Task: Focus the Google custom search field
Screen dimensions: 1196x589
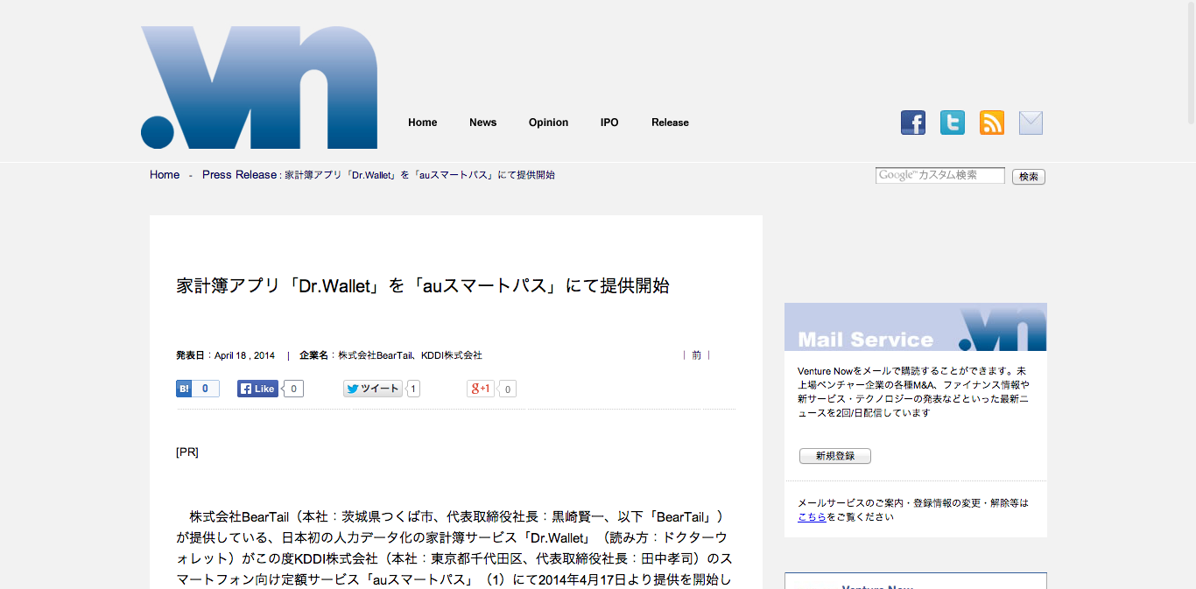Action: [940, 175]
